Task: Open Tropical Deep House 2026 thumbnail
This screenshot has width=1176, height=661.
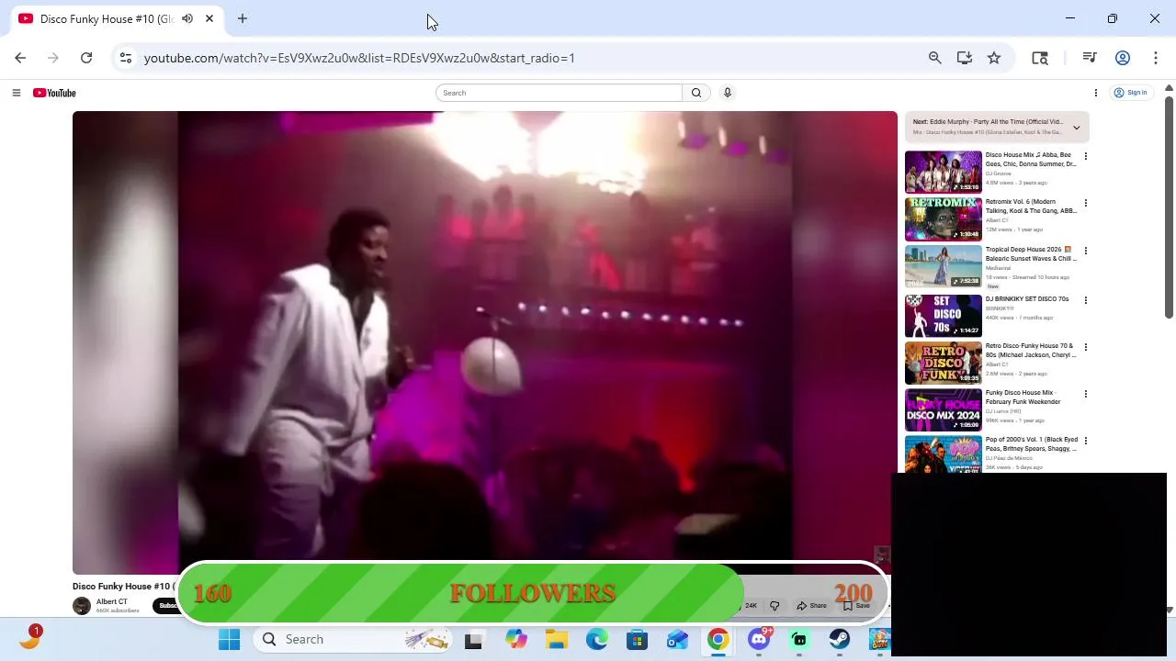Action: click(944, 266)
